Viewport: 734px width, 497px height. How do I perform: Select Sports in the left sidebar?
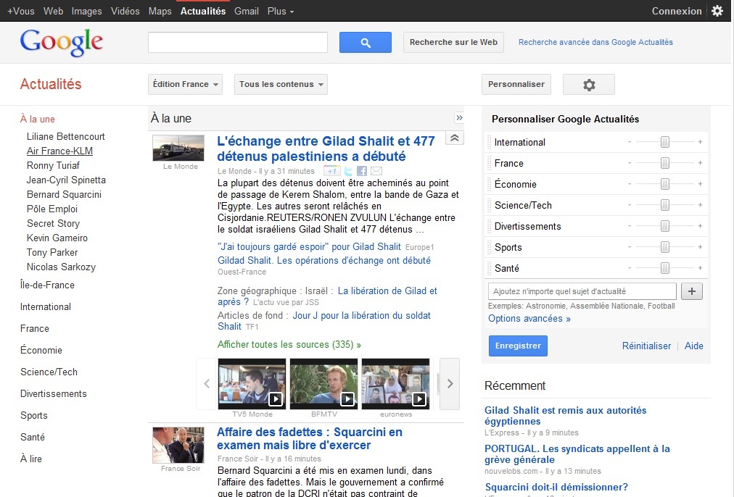(x=34, y=415)
